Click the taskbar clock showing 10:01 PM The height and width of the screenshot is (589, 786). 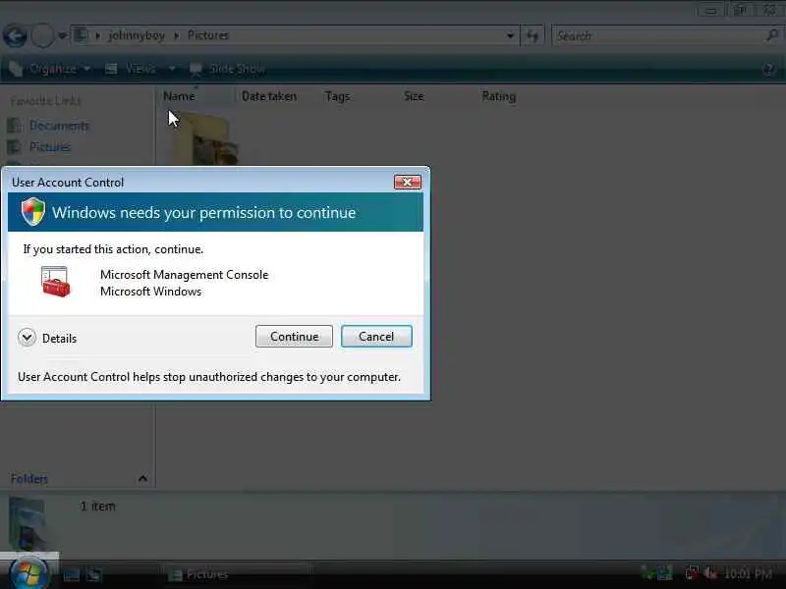click(748, 573)
